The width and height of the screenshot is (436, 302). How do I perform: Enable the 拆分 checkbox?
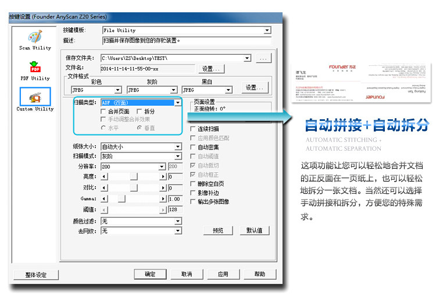140,111
